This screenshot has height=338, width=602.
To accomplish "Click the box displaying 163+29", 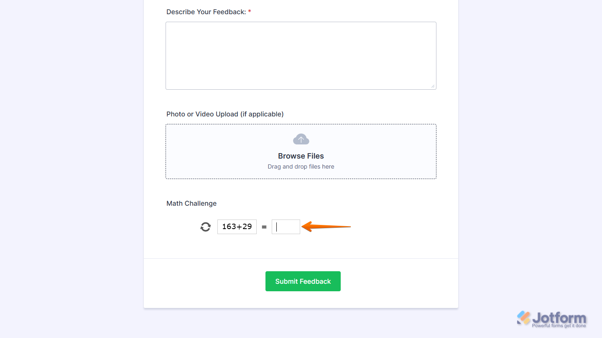I will click(x=237, y=227).
